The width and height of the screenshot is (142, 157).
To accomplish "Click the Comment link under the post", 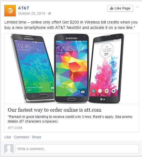I will pos(21,137).
